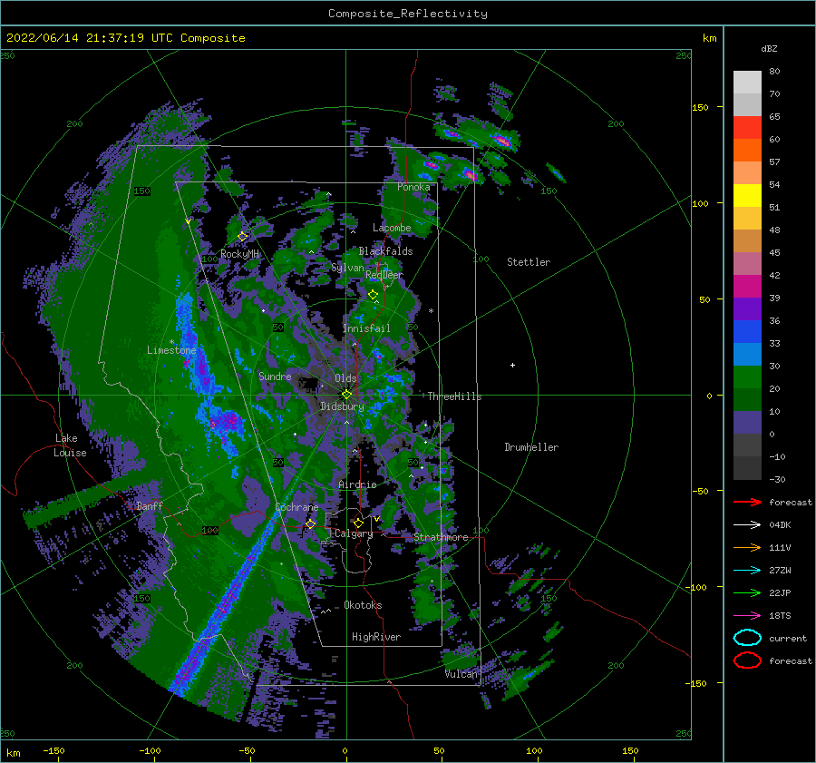The image size is (816, 763).
Task: Click the Didsbury town label
Action: (x=342, y=406)
